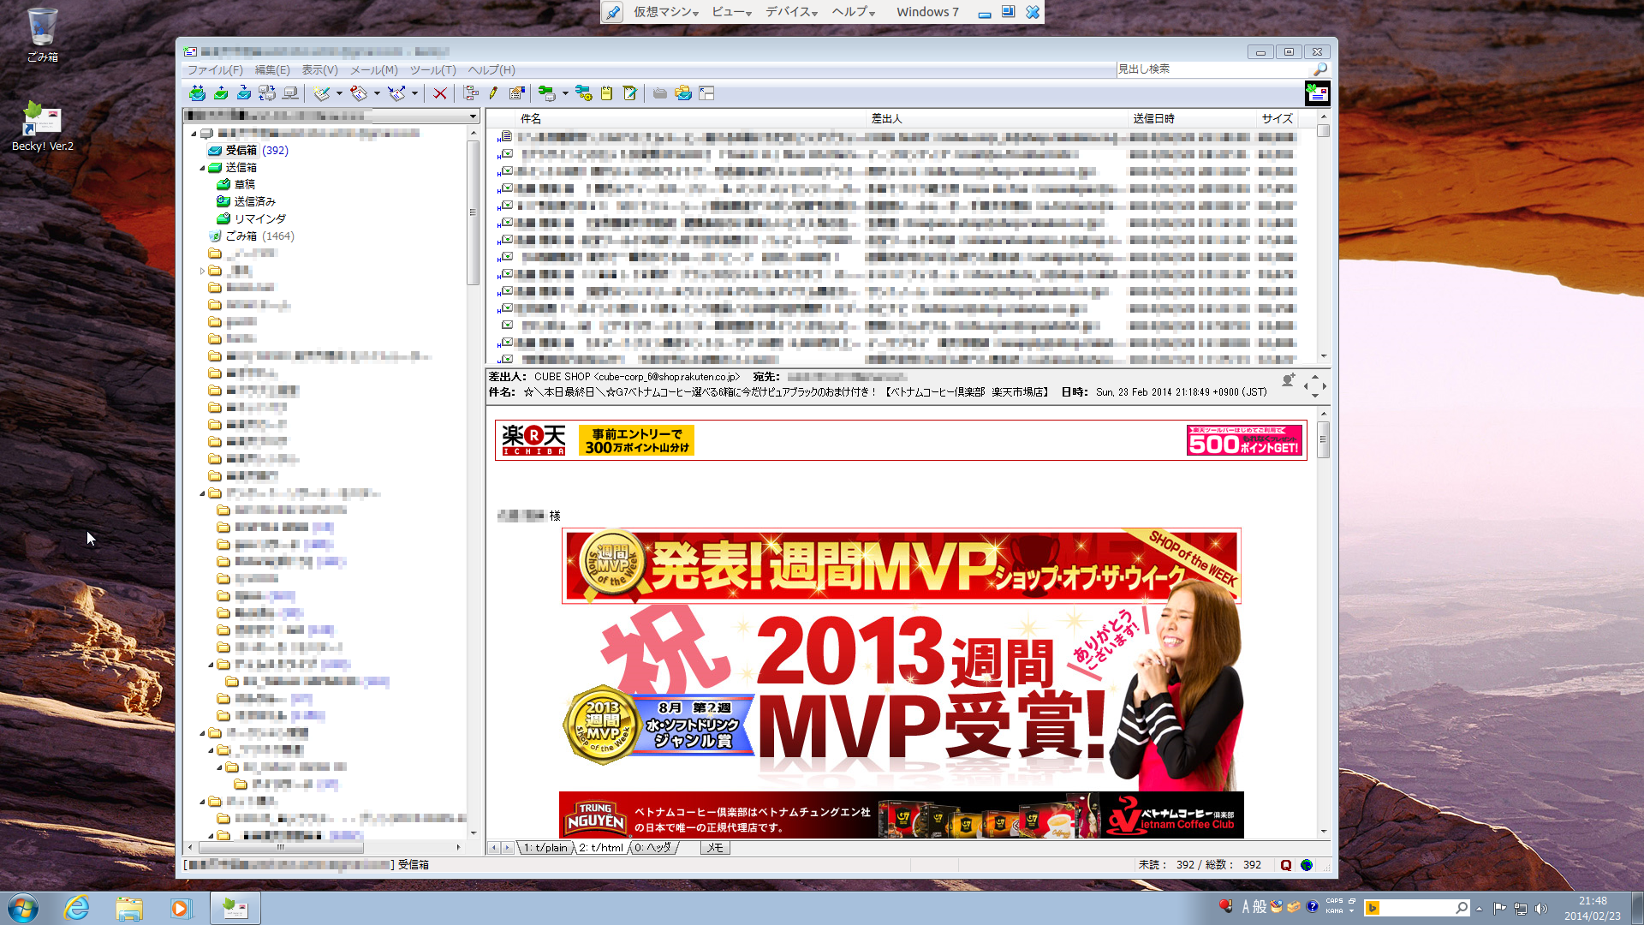Add the sender via the person icon in the header
This screenshot has width=1644, height=925.
pos(1288,380)
